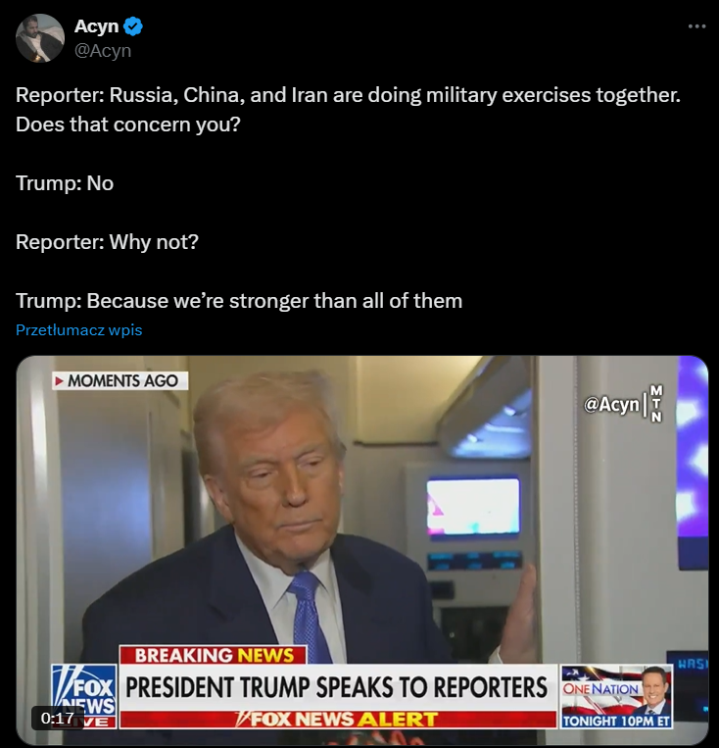Click the MTN vertical logo in the video
The width and height of the screenshot is (719, 748).
[x=656, y=404]
